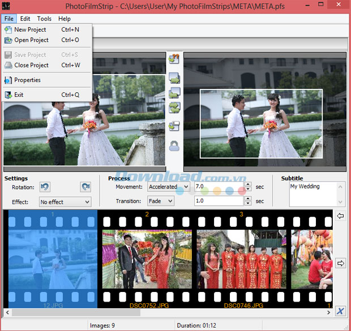Image resolution: width=351 pixels, height=331 pixels.
Task: Select the DSC0752.JPG filmstrip thumbnail
Action: pyautogui.click(x=147, y=258)
